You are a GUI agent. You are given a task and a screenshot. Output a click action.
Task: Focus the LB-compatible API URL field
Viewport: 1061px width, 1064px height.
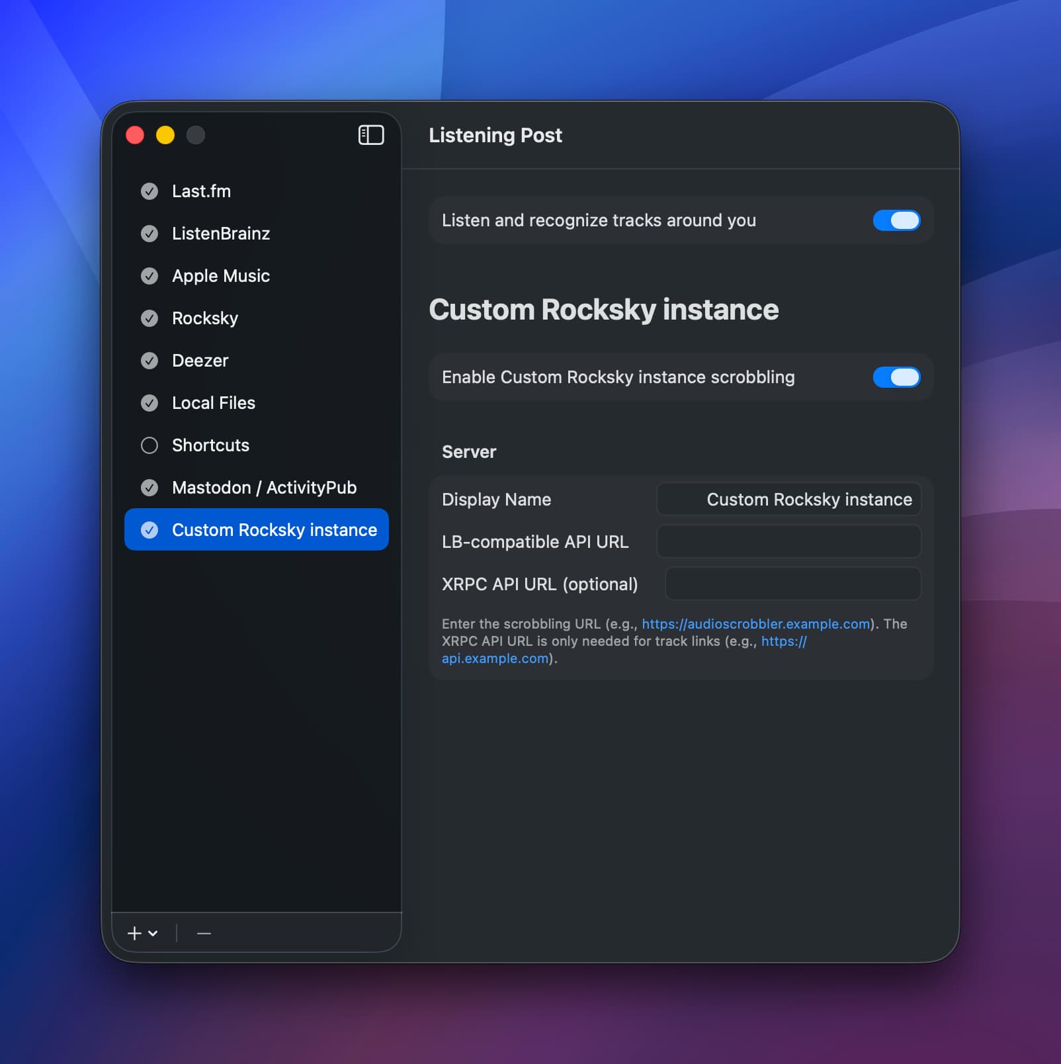(788, 542)
